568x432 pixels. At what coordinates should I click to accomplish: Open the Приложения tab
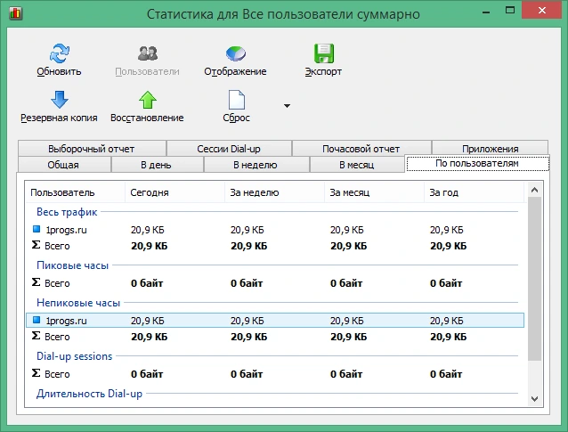490,149
